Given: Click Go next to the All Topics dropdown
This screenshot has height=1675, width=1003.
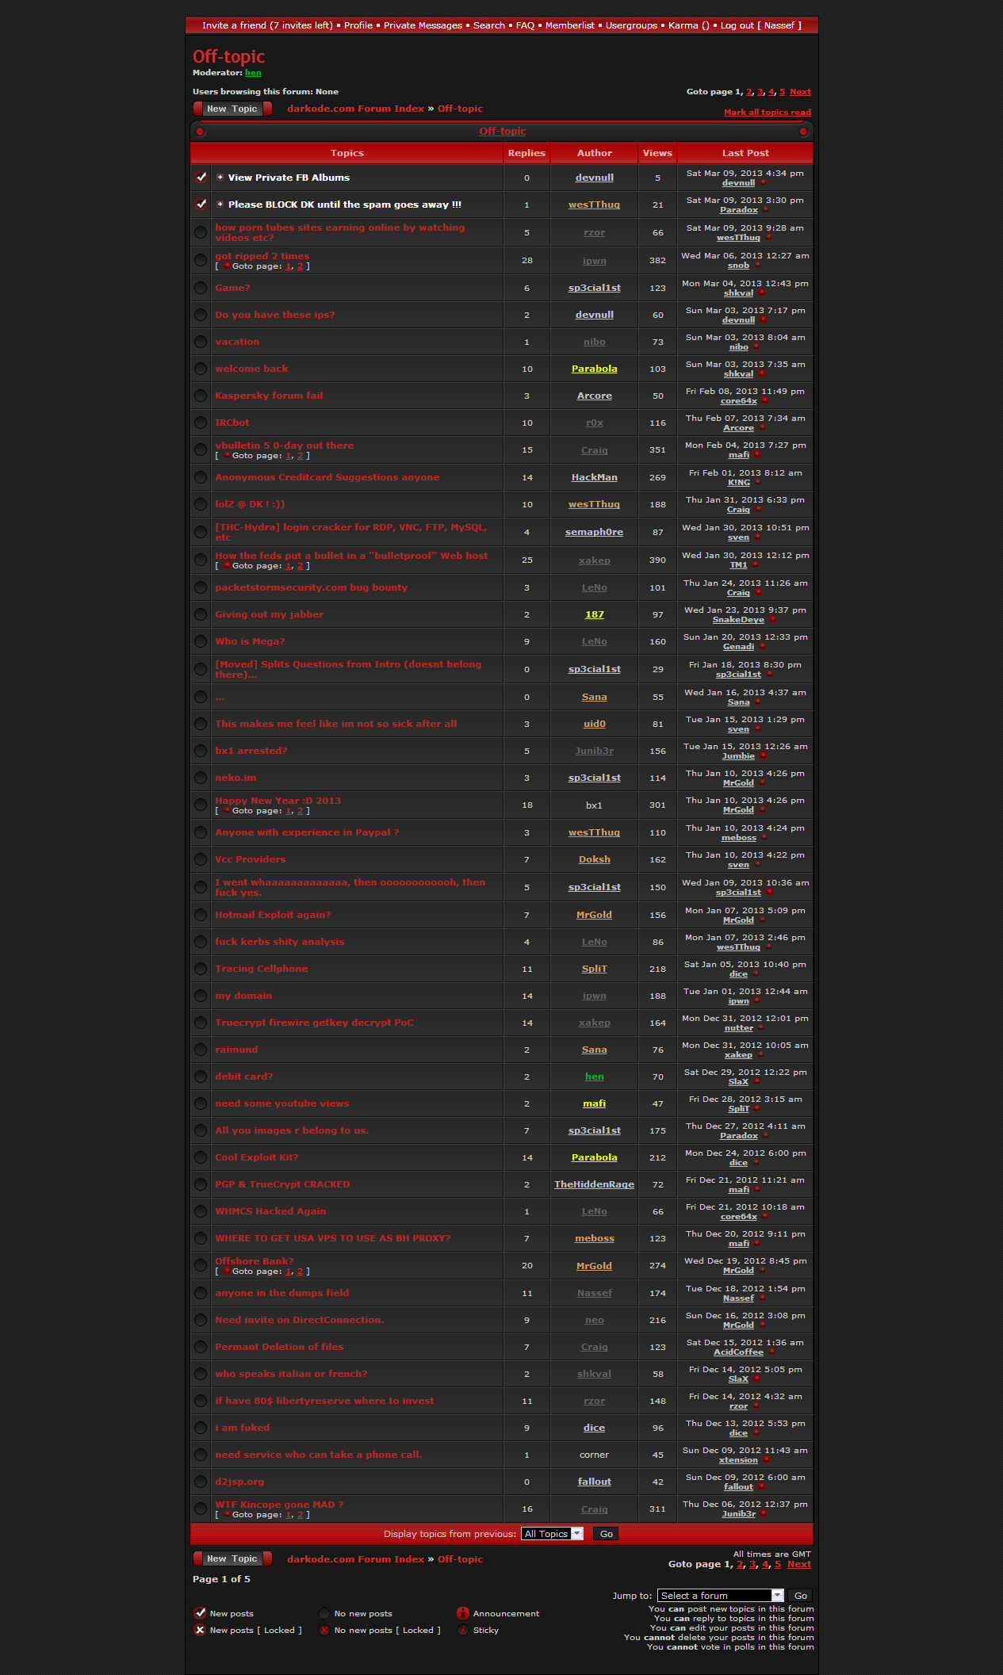Looking at the screenshot, I should click(607, 1534).
